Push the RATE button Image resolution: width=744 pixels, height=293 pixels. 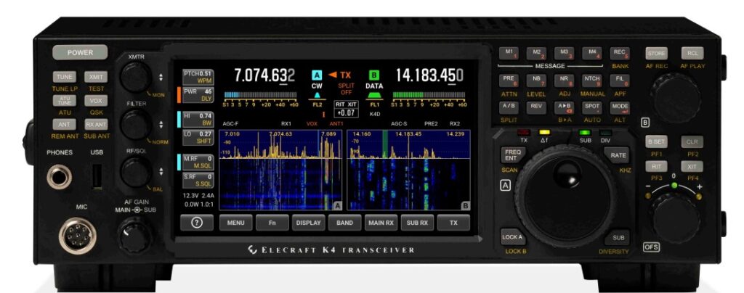pyautogui.click(x=618, y=154)
